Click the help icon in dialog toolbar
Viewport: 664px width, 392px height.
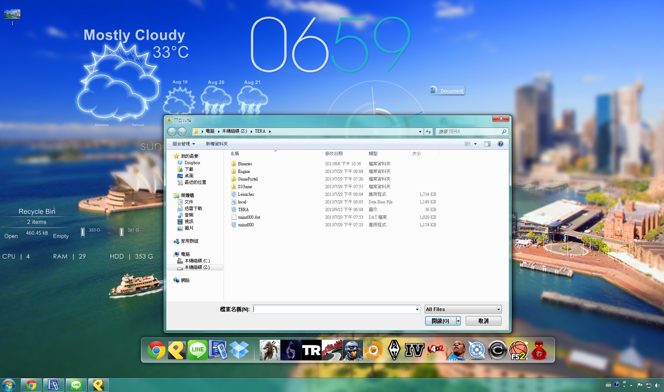[x=500, y=144]
